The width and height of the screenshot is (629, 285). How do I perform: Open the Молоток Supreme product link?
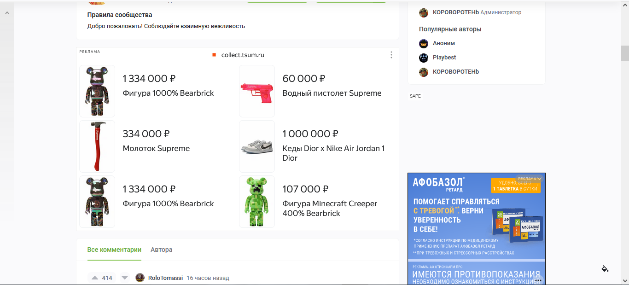point(156,148)
